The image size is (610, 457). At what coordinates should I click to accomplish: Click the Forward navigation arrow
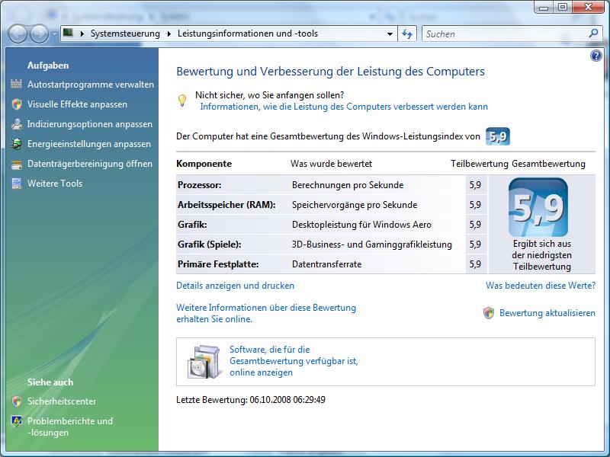pyautogui.click(x=40, y=34)
